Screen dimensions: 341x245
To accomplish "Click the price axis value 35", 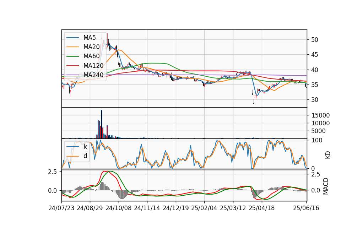I will click(314, 85).
